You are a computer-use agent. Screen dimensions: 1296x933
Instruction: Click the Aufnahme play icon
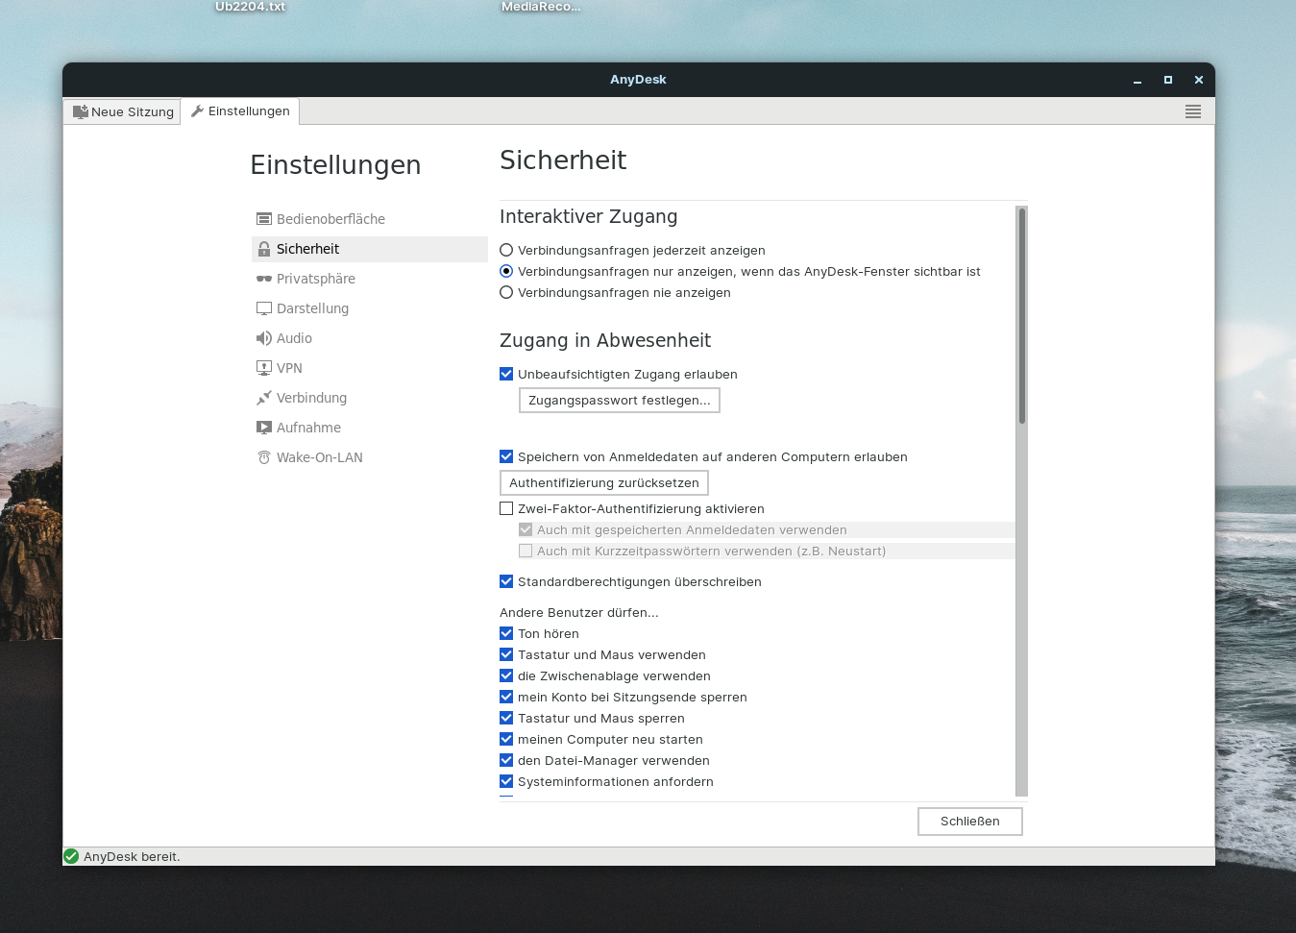pos(264,428)
